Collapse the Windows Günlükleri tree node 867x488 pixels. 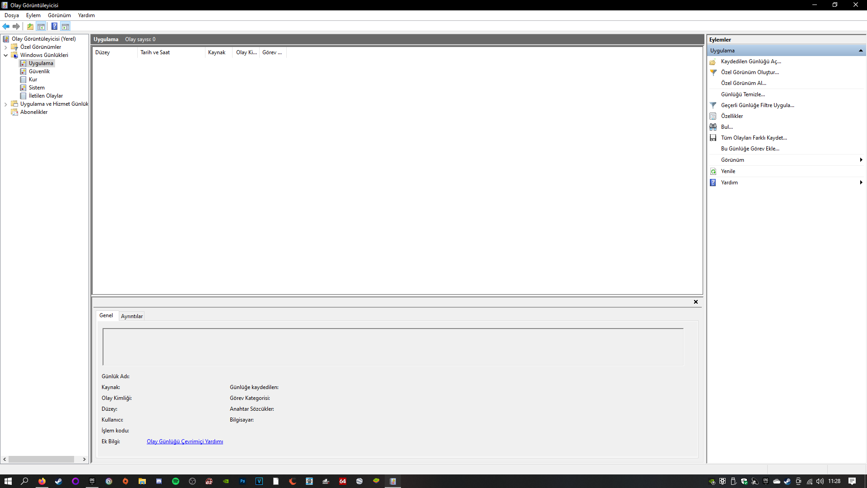pyautogui.click(x=5, y=55)
